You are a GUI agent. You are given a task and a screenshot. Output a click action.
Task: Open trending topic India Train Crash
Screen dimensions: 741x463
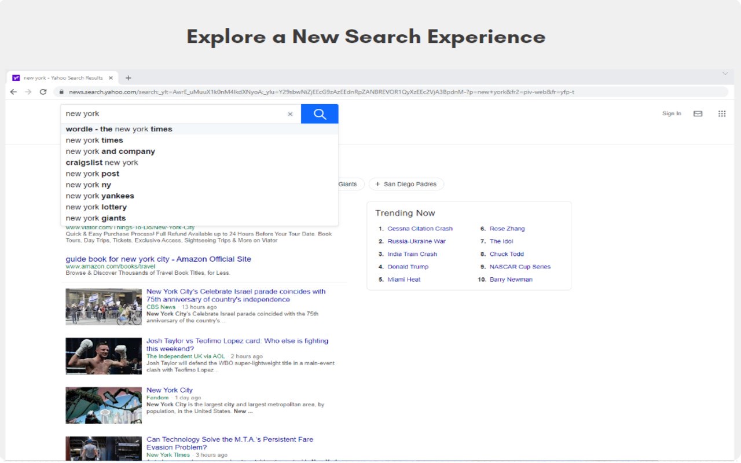coord(412,254)
